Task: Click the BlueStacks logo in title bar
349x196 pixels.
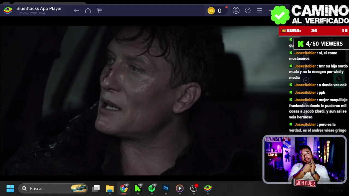Action: click(8, 11)
